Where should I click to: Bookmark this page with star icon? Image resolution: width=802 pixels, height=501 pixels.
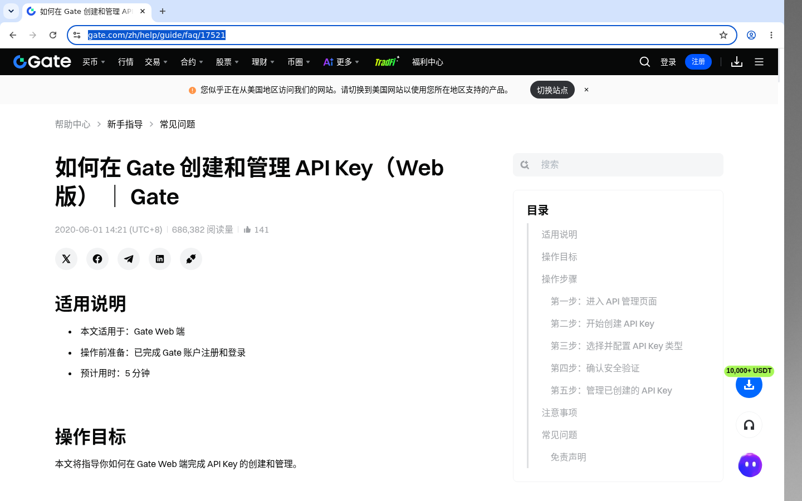pos(723,35)
